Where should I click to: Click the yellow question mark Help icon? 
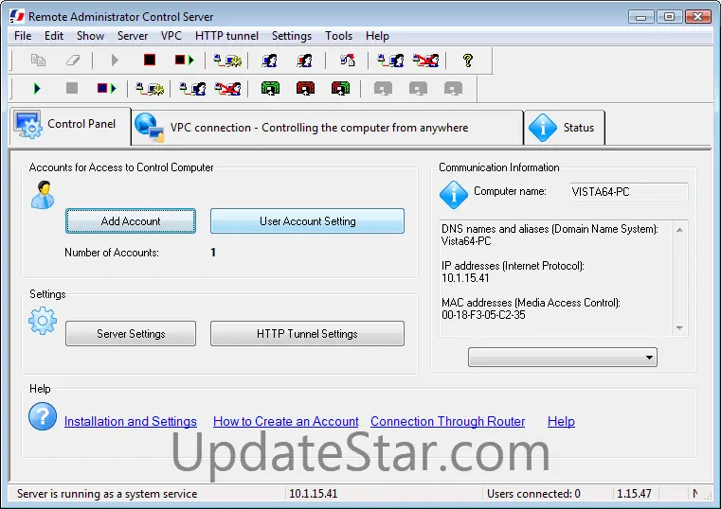click(x=468, y=61)
